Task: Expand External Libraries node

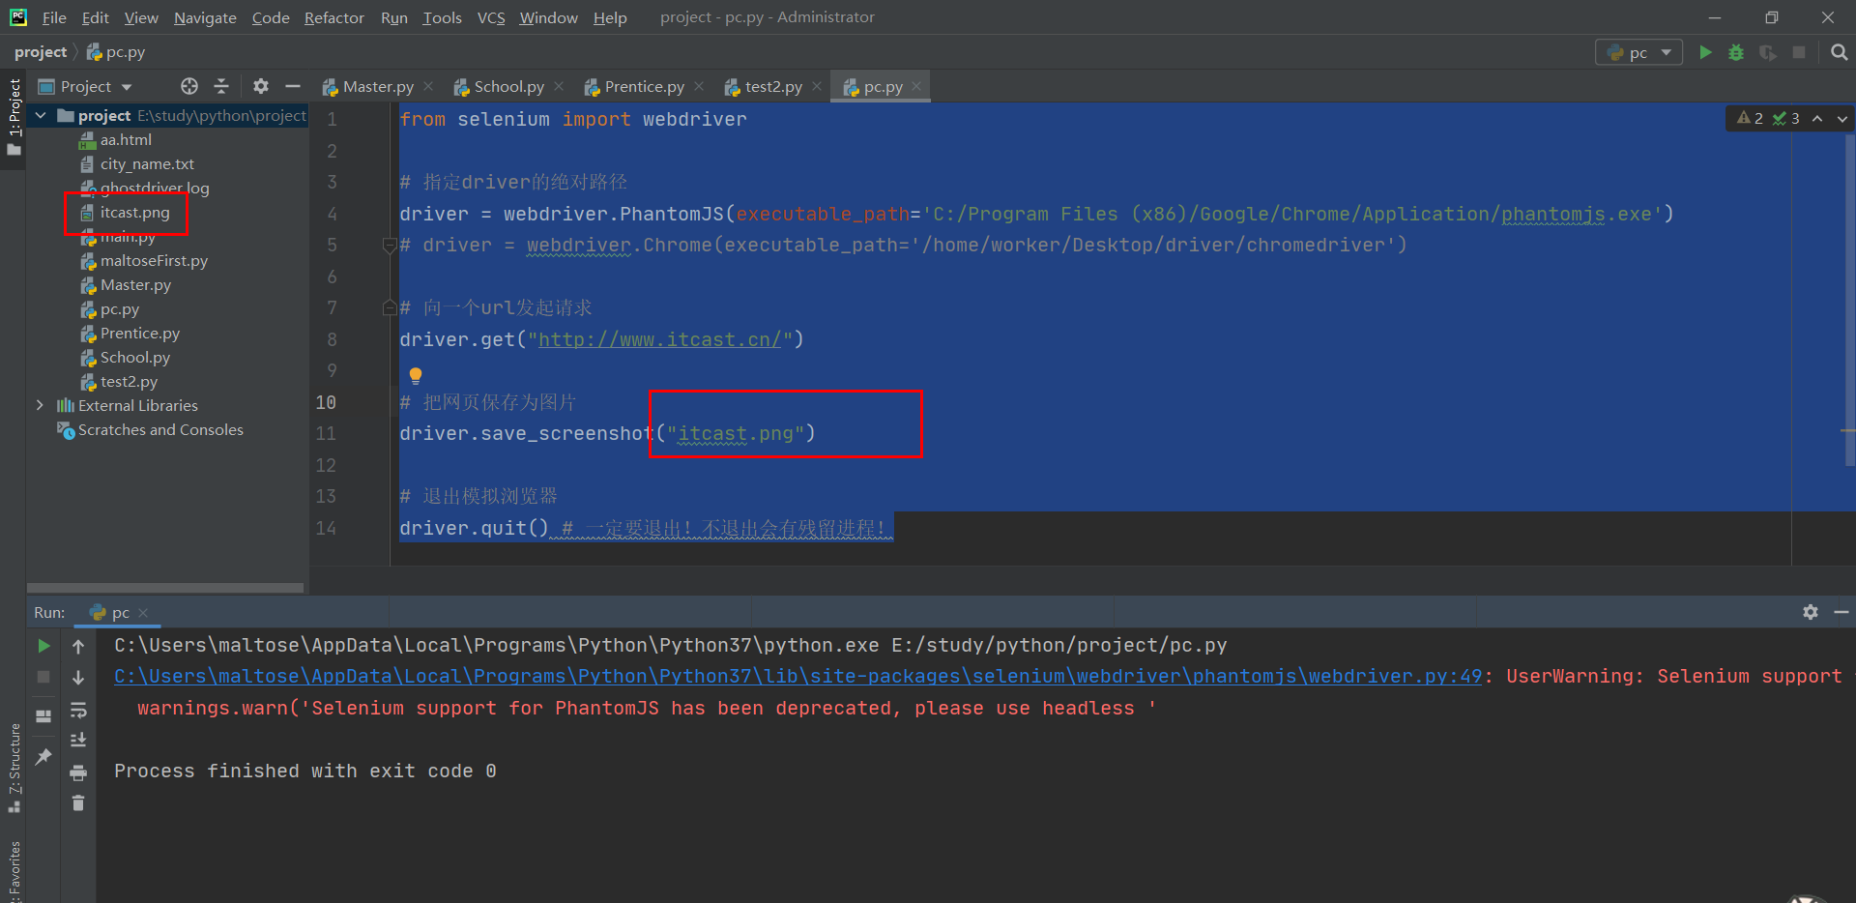Action: 40,405
